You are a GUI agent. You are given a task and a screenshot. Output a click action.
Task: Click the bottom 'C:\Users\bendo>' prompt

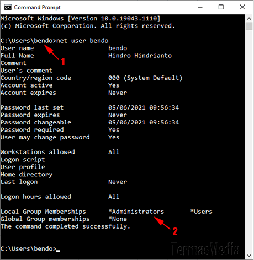tap(28, 249)
